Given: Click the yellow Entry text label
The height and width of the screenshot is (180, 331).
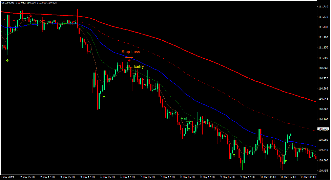Looking at the screenshot, I should coord(139,67).
